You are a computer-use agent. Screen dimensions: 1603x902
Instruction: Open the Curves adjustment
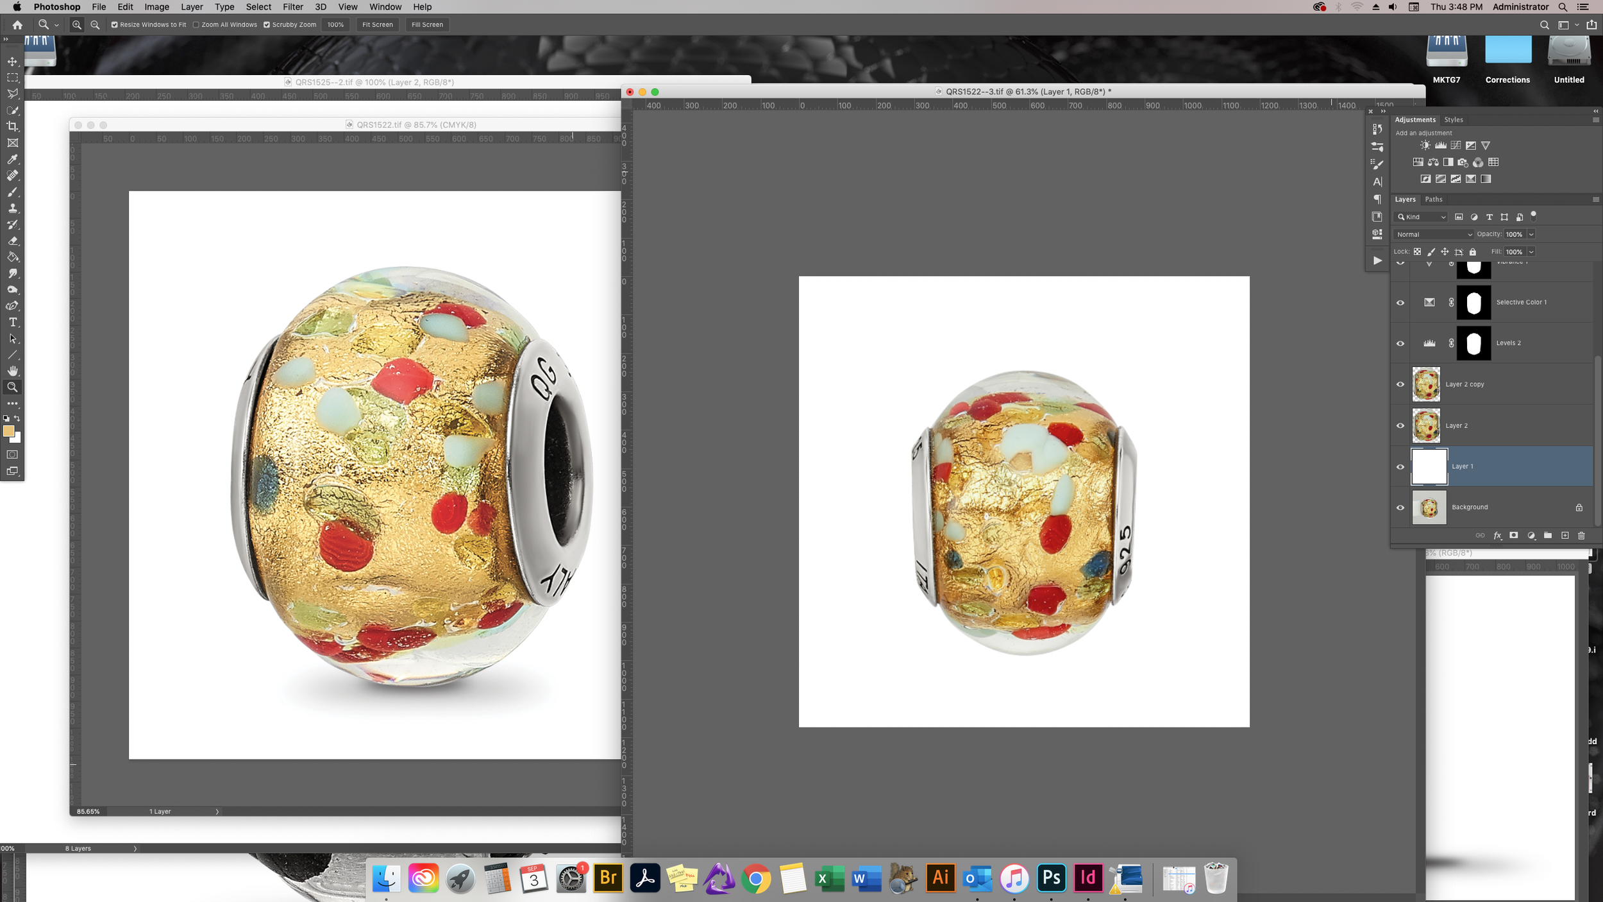tap(1456, 146)
